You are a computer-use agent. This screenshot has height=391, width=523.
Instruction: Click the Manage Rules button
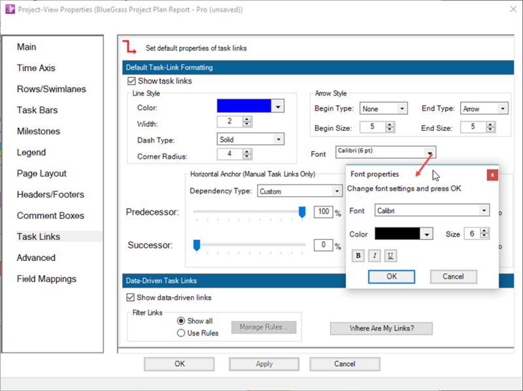click(264, 328)
